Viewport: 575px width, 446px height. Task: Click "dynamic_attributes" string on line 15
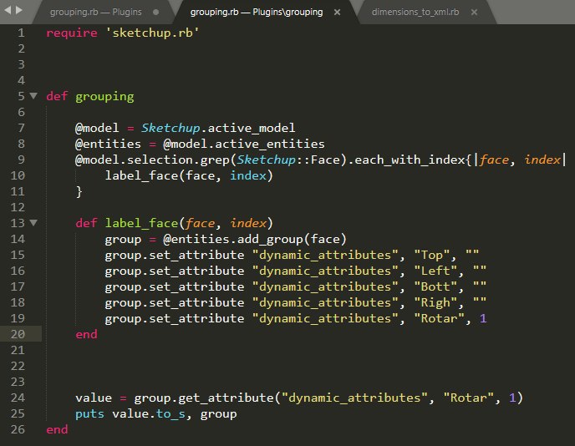325,255
